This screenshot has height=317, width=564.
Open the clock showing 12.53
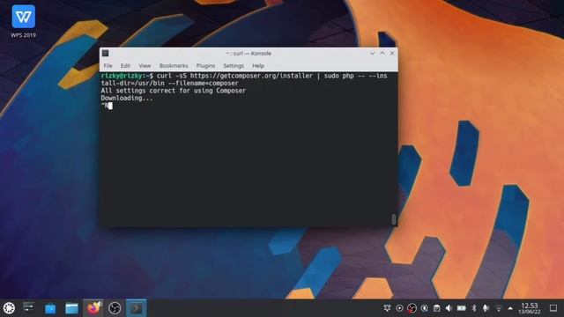529,308
